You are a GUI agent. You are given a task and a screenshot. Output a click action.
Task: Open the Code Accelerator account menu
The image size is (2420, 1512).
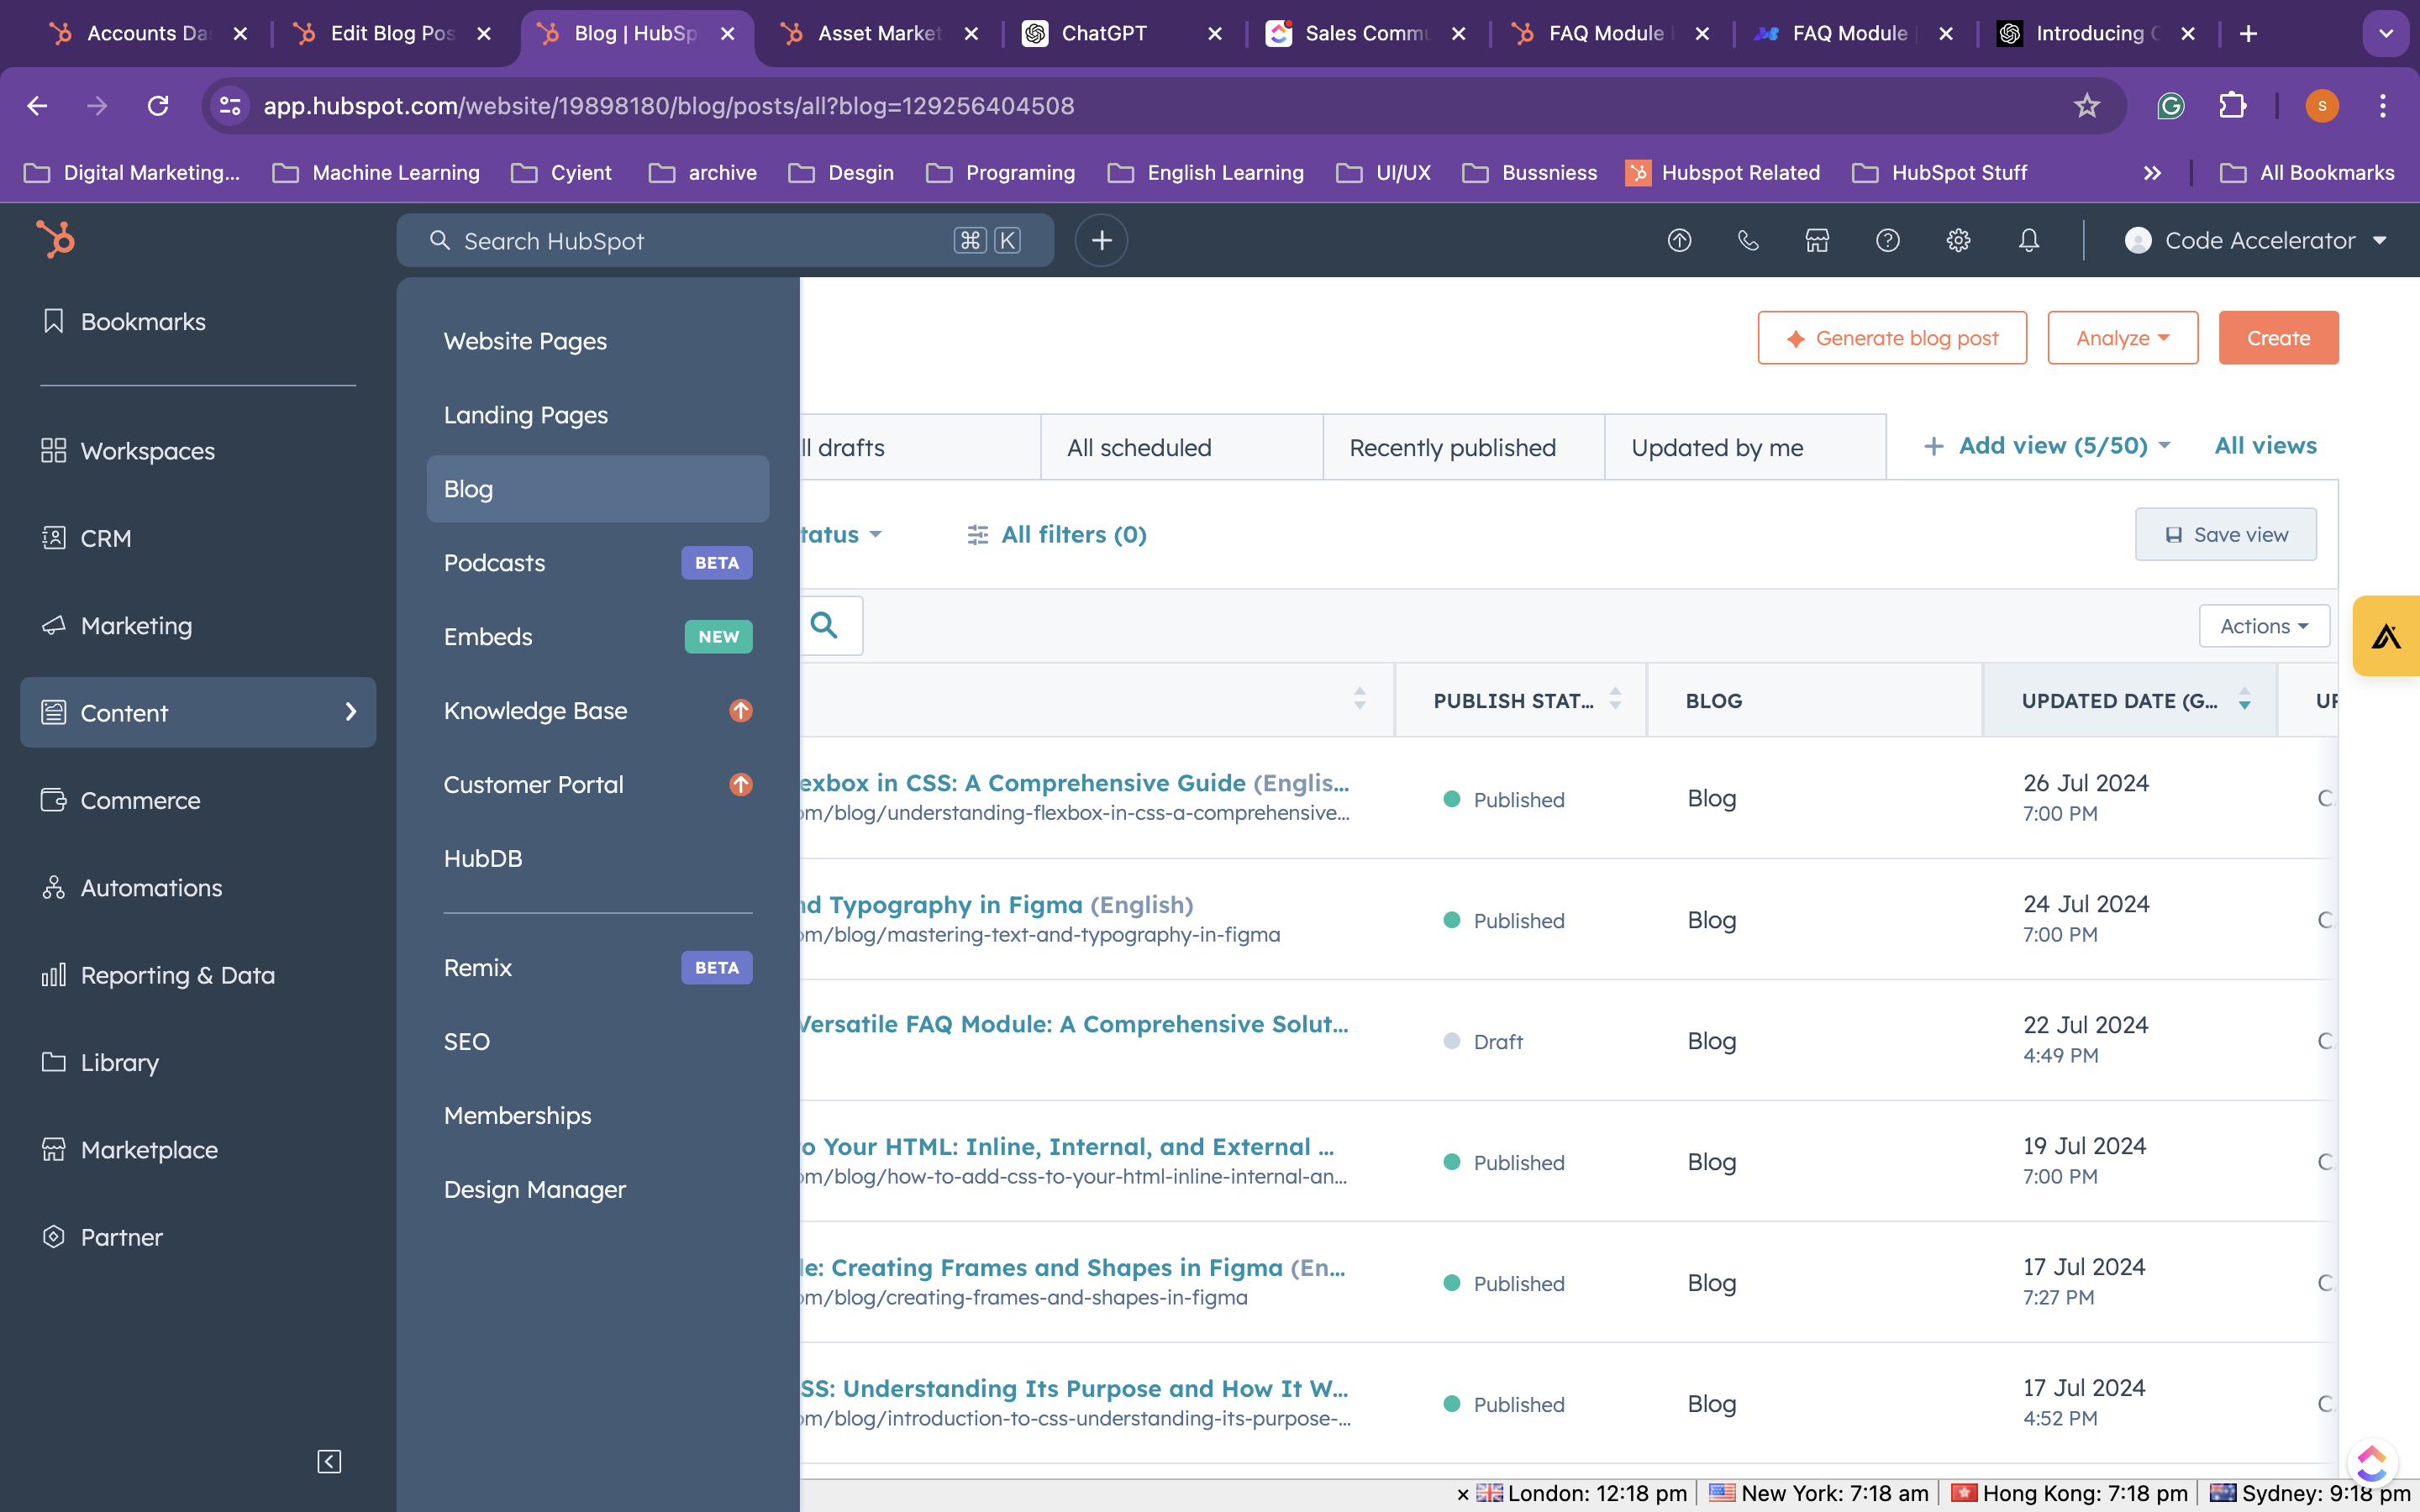tap(2256, 240)
